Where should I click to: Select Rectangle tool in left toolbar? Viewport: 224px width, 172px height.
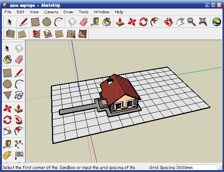(x=7, y=73)
